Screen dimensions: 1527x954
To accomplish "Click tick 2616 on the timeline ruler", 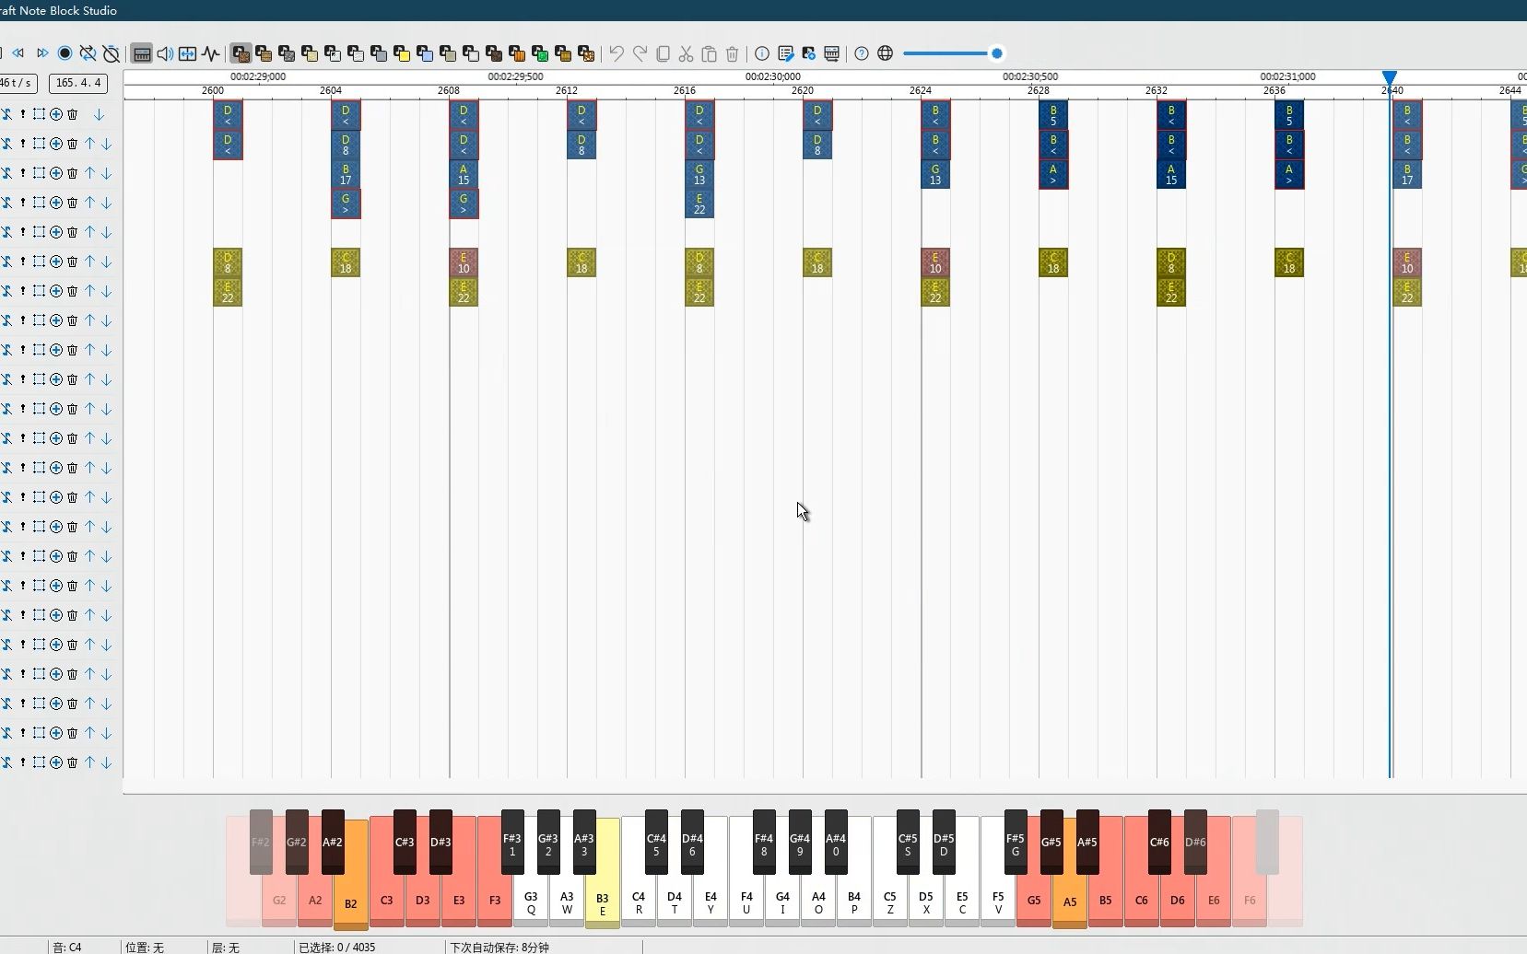I will click(685, 90).
